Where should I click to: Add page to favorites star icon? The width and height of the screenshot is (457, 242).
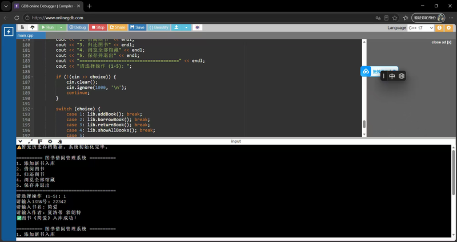pyautogui.click(x=395, y=18)
